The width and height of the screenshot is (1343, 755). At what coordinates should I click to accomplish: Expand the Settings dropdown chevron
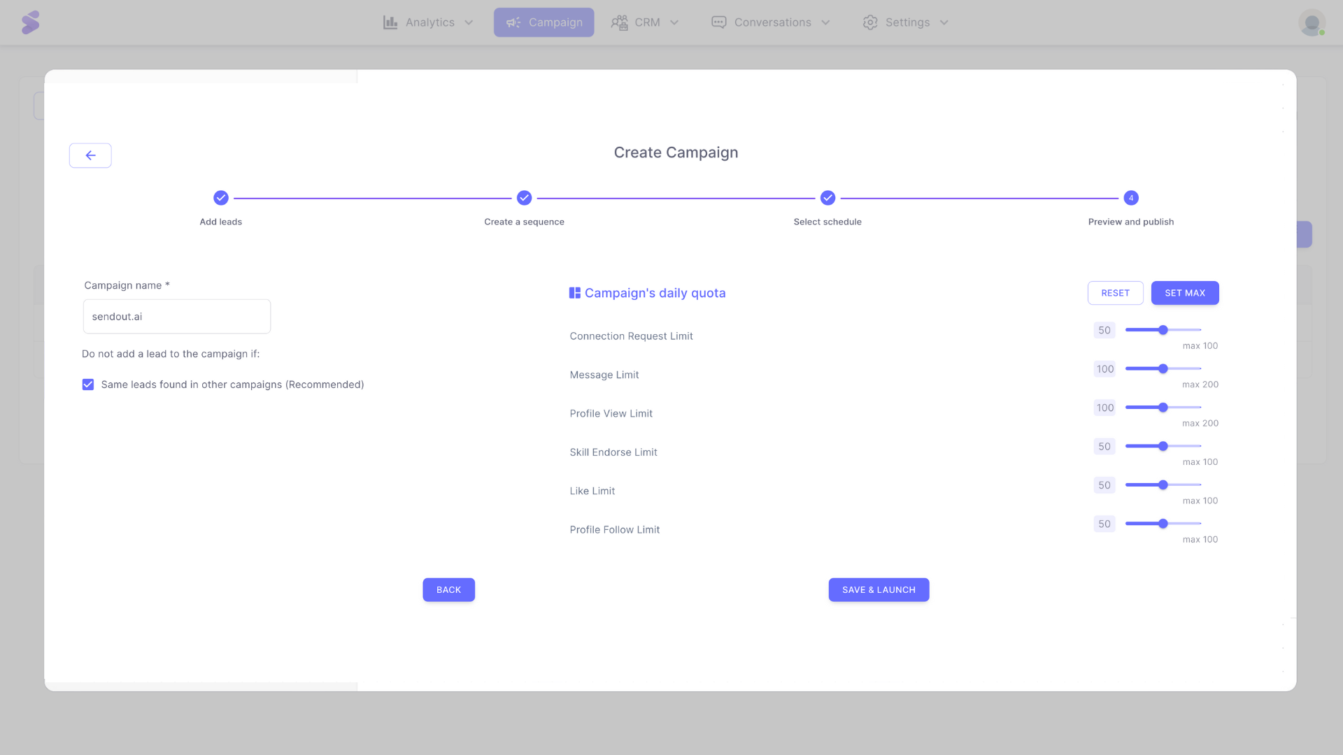point(944,22)
